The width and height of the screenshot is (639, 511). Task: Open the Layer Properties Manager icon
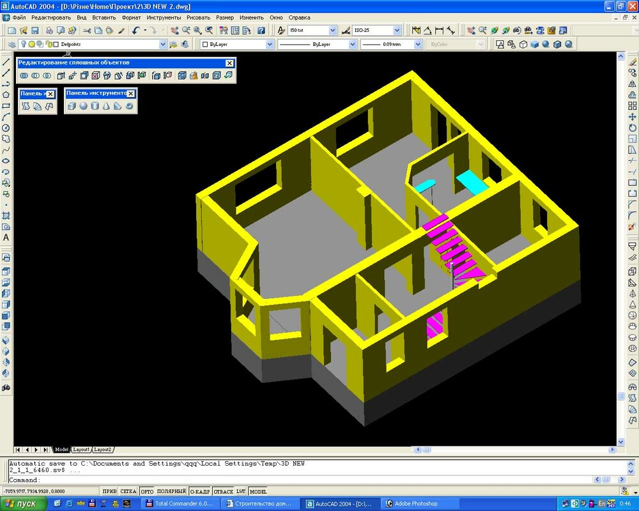pyautogui.click(x=12, y=44)
